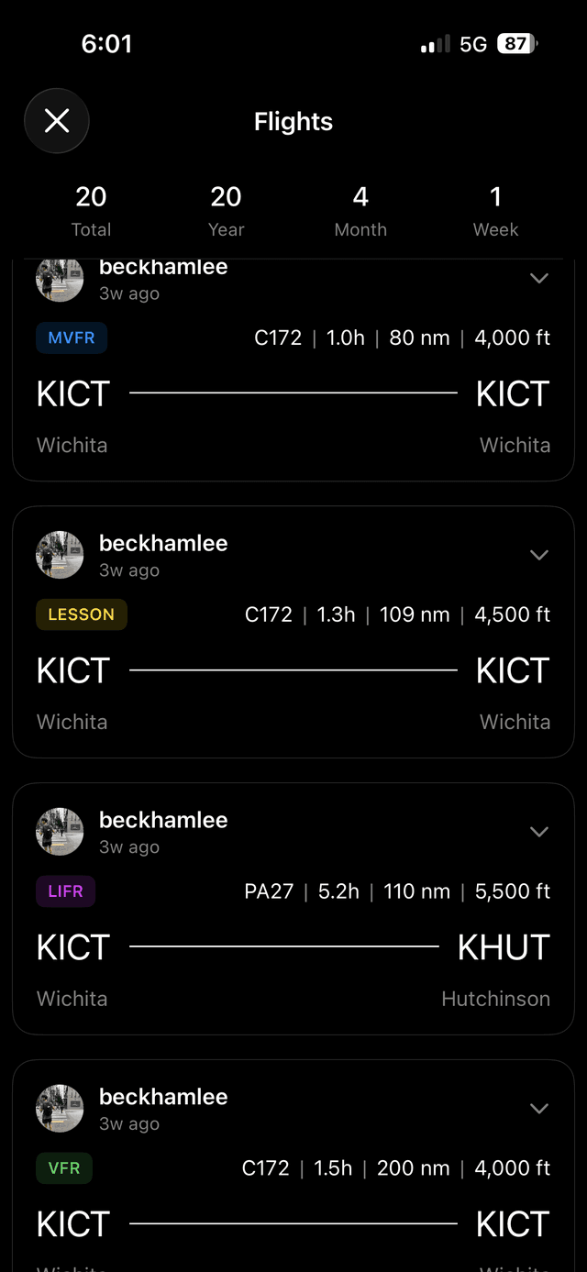587x1272 pixels.
Task: Tap the battery level indicator
Action: (x=516, y=44)
